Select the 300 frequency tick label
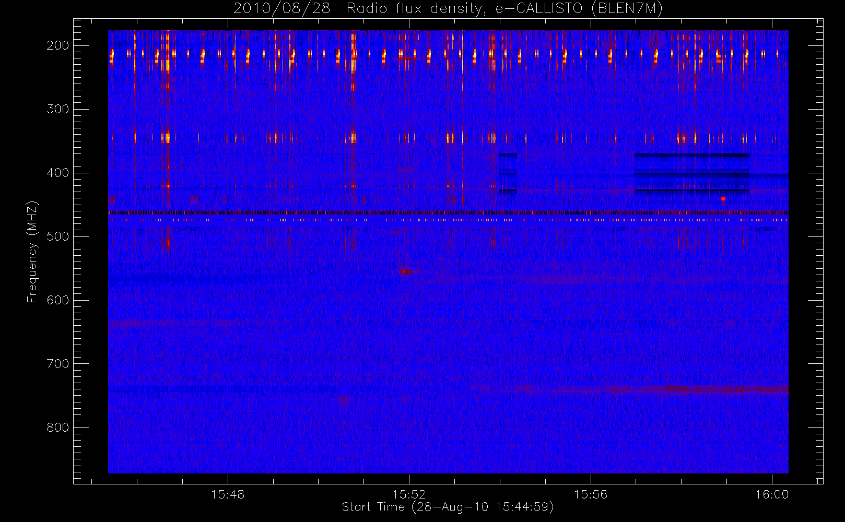Screen dimensions: 845x522 click(x=57, y=109)
